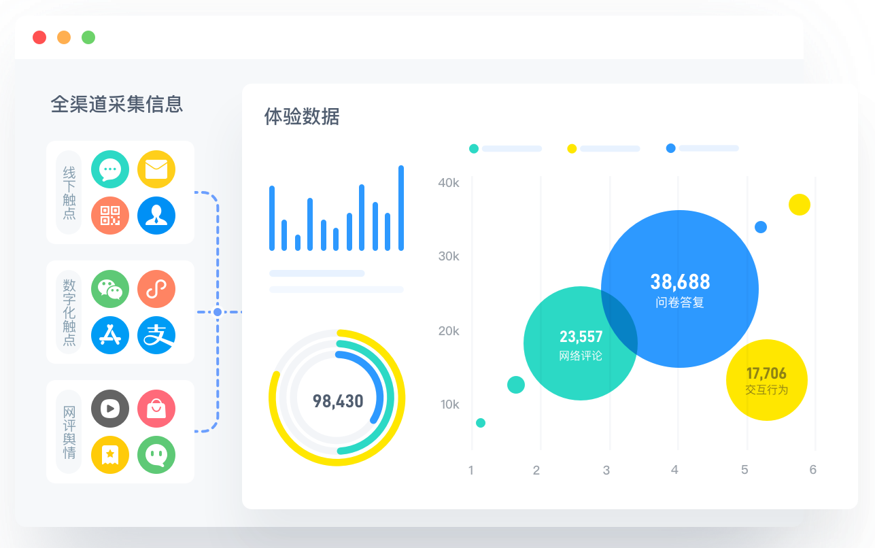This screenshot has height=548, width=875.
Task: Click the 40k axis label
Action: click(x=449, y=183)
